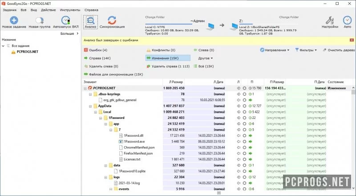Screen dimensions: 356x196
Task: Show Conflicts filter Конфликты (0)
Action: [x=161, y=50]
